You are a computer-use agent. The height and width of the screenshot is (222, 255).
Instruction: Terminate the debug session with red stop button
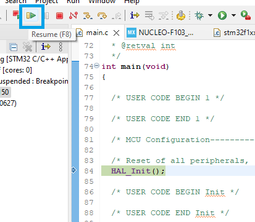(x=59, y=15)
